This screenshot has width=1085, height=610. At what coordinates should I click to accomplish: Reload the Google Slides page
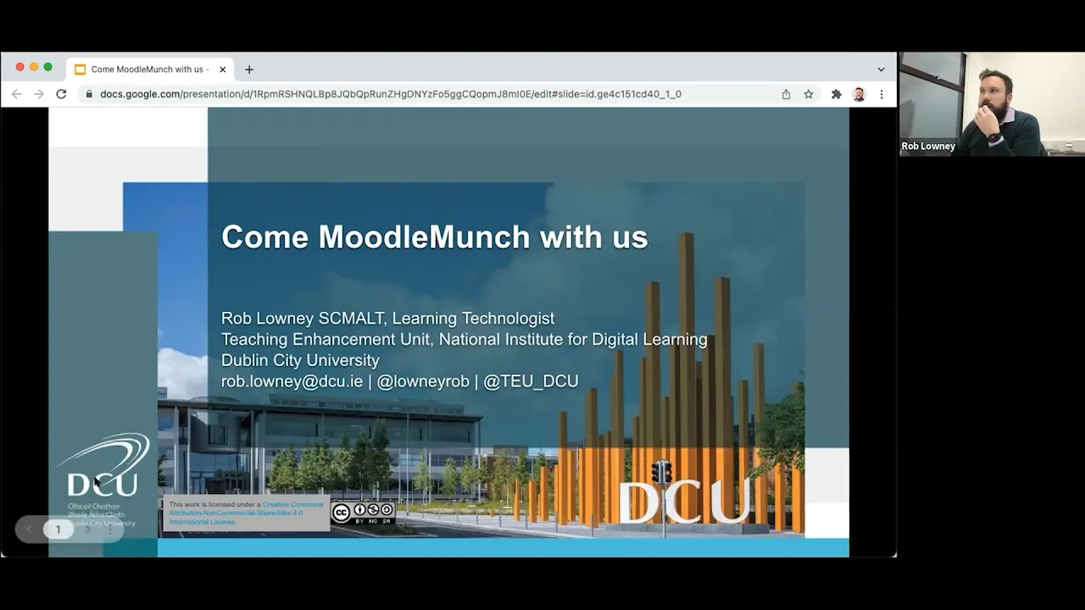(x=61, y=94)
